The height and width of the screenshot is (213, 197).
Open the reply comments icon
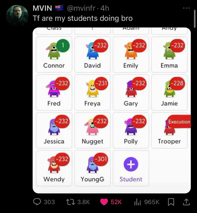pyautogui.click(x=37, y=202)
